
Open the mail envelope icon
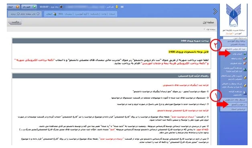click(122, 7)
